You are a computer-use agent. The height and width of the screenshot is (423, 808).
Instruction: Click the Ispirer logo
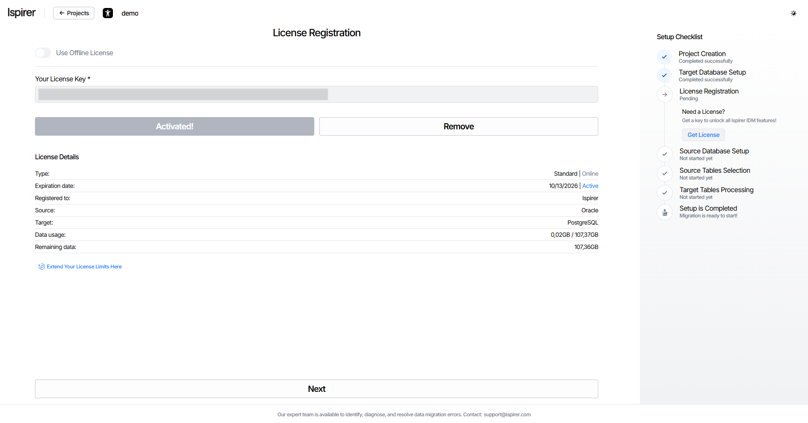[21, 13]
